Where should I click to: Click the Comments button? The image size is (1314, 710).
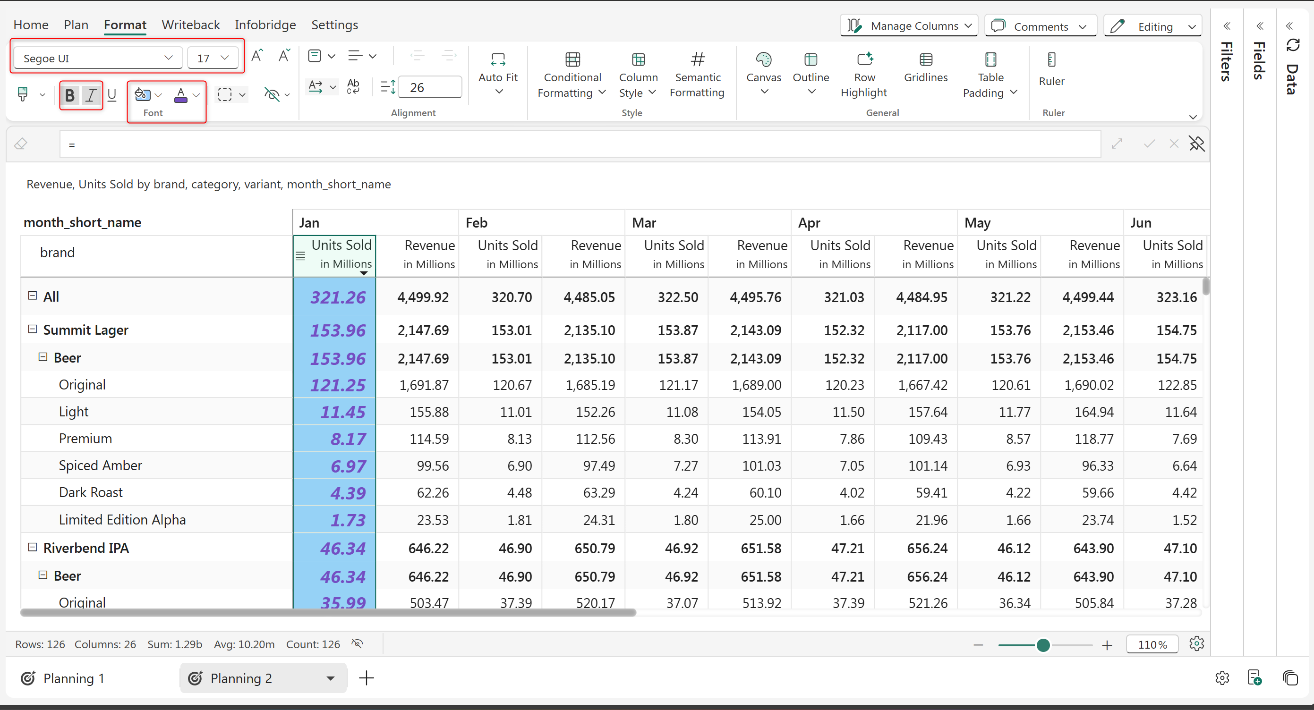tap(1040, 26)
